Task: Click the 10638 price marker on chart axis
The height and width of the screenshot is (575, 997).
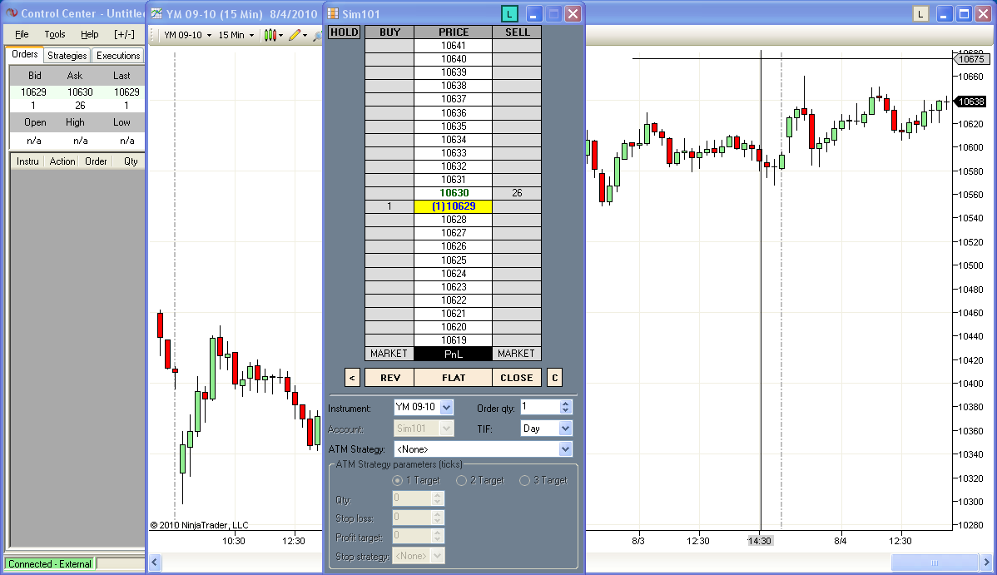Action: pyautogui.click(x=971, y=102)
